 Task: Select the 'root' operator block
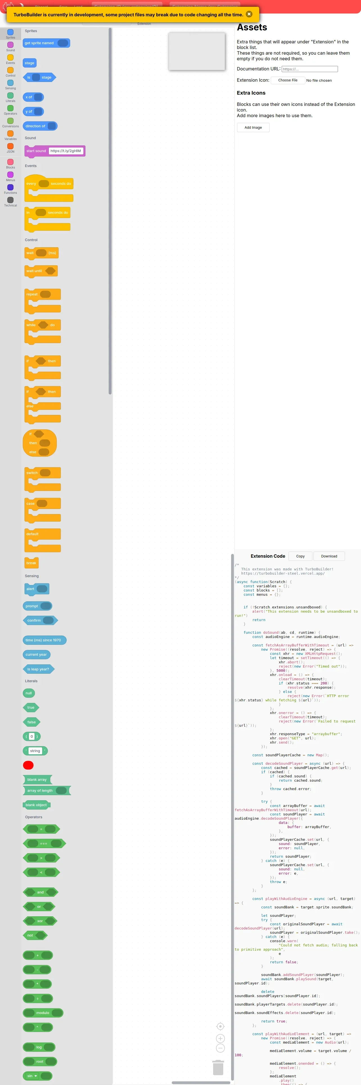40,1061
